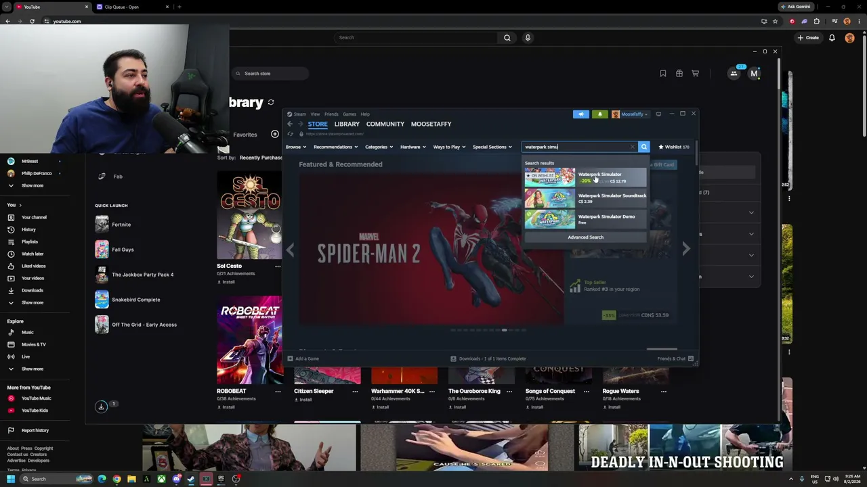This screenshot has height=487, width=867.
Task: Expand Special Sections dropdown in Steam
Action: [492, 147]
